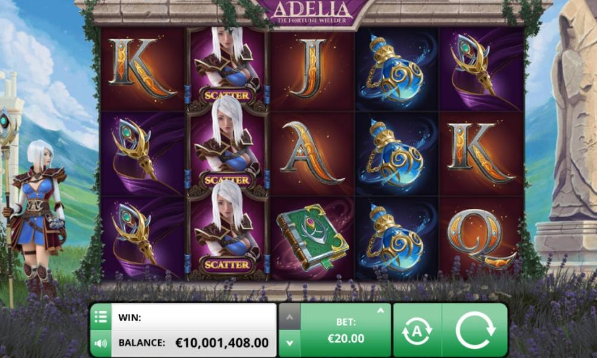The height and width of the screenshot is (358, 597).
Task: Start autoplay with the A button
Action: (x=417, y=331)
